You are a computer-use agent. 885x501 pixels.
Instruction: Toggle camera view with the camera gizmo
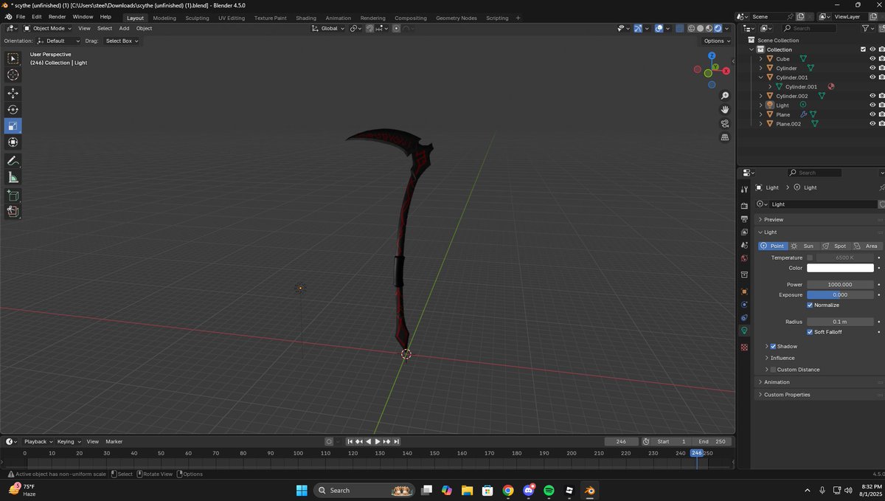coord(725,123)
